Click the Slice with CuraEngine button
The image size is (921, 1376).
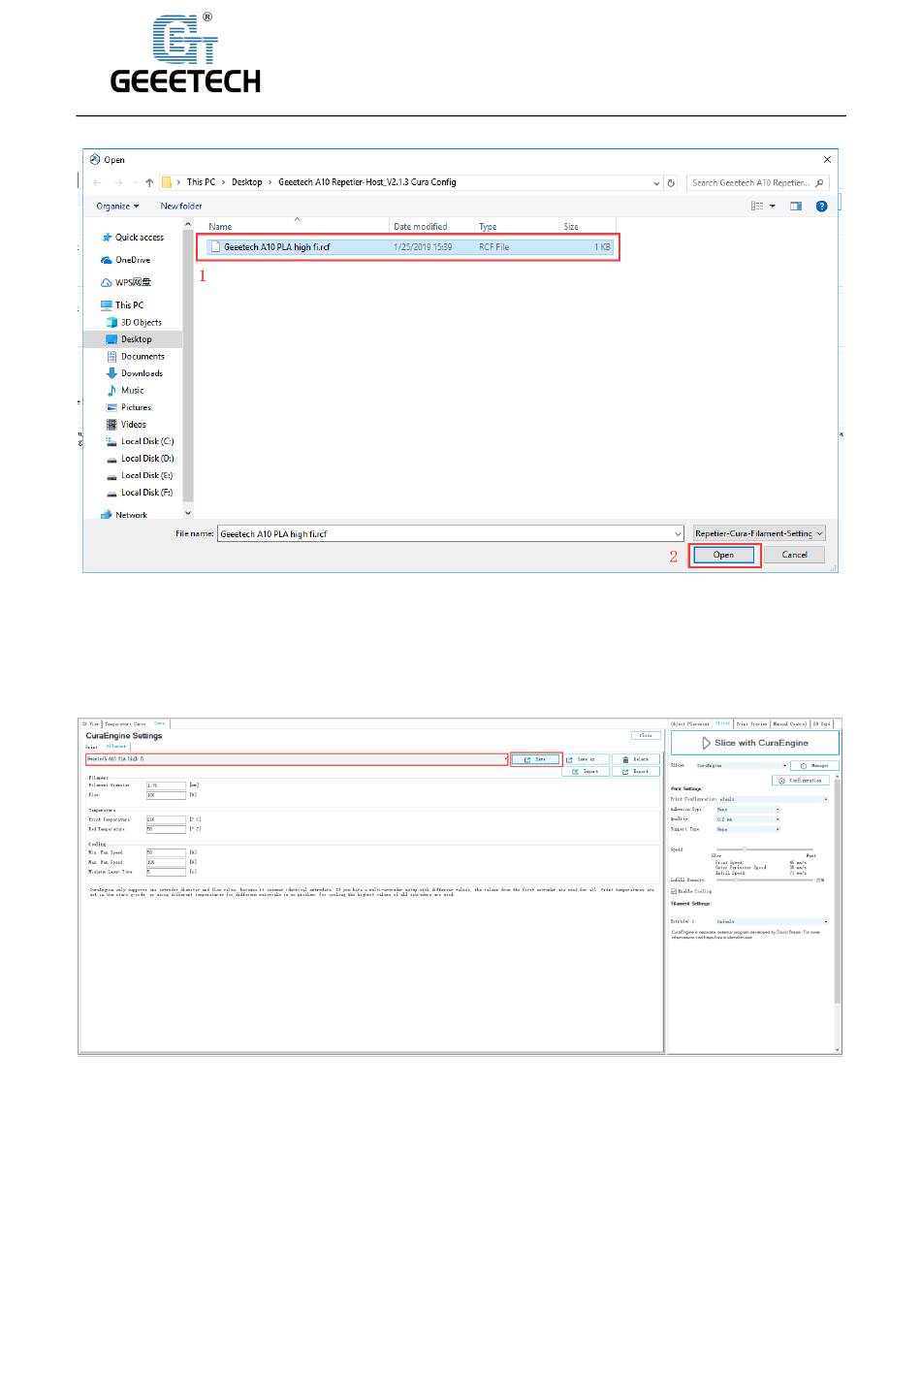tap(755, 743)
